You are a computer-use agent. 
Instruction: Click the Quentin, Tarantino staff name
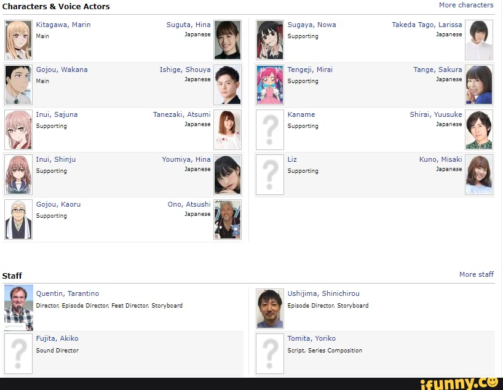[68, 293]
